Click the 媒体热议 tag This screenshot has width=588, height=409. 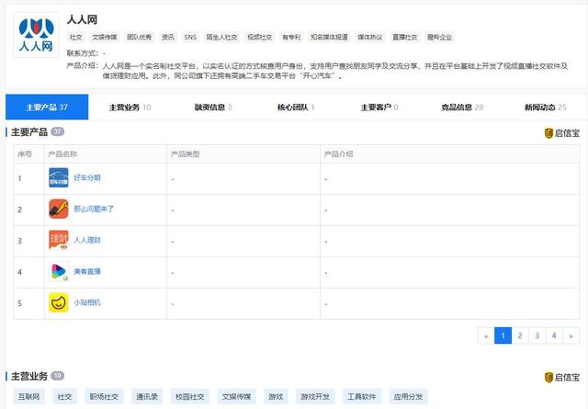[x=369, y=37]
